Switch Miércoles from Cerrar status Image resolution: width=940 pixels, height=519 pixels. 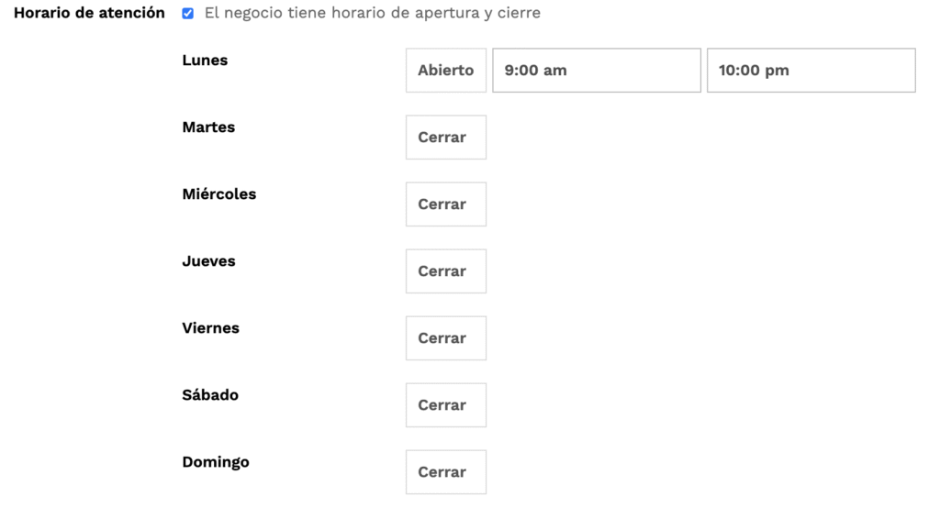(446, 204)
